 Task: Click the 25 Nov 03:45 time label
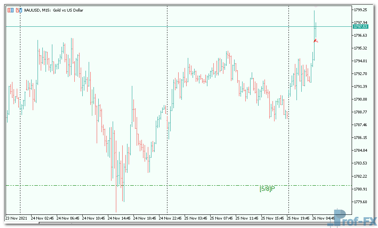(x=196, y=218)
